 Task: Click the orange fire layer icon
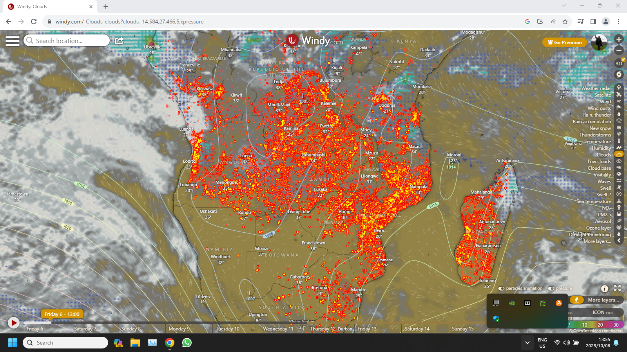[576, 300]
